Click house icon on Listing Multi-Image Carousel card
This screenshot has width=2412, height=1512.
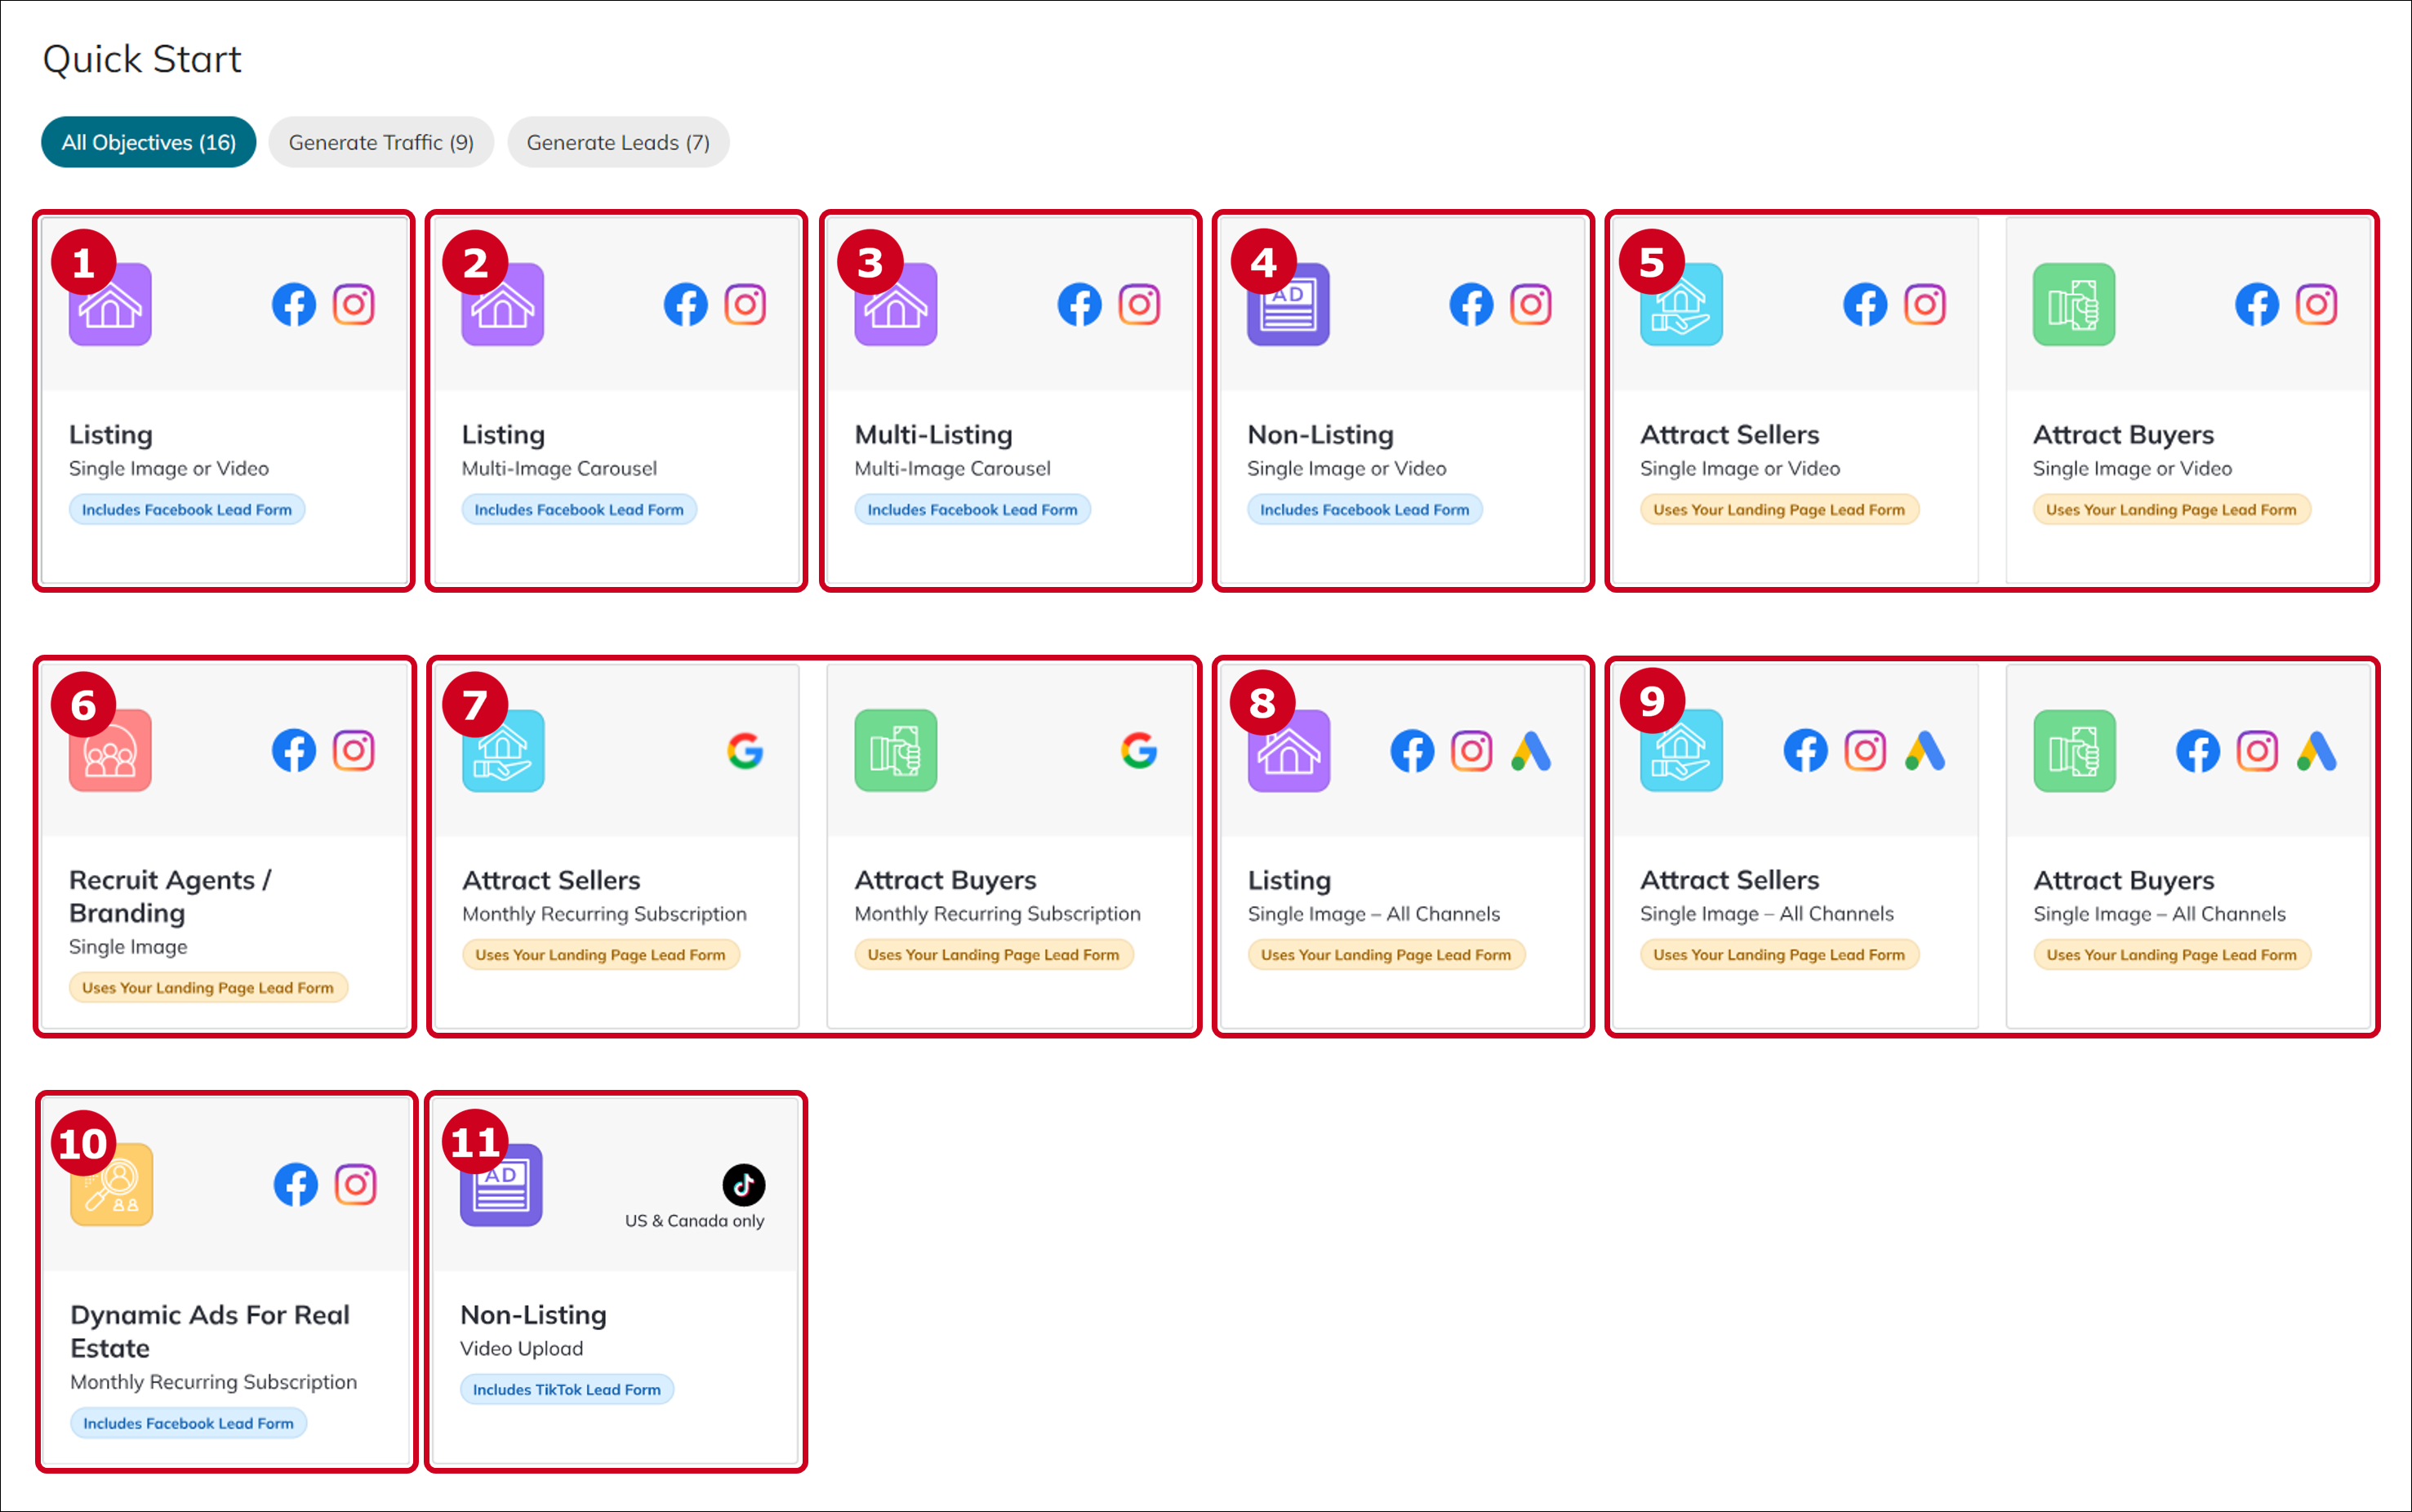pos(503,304)
